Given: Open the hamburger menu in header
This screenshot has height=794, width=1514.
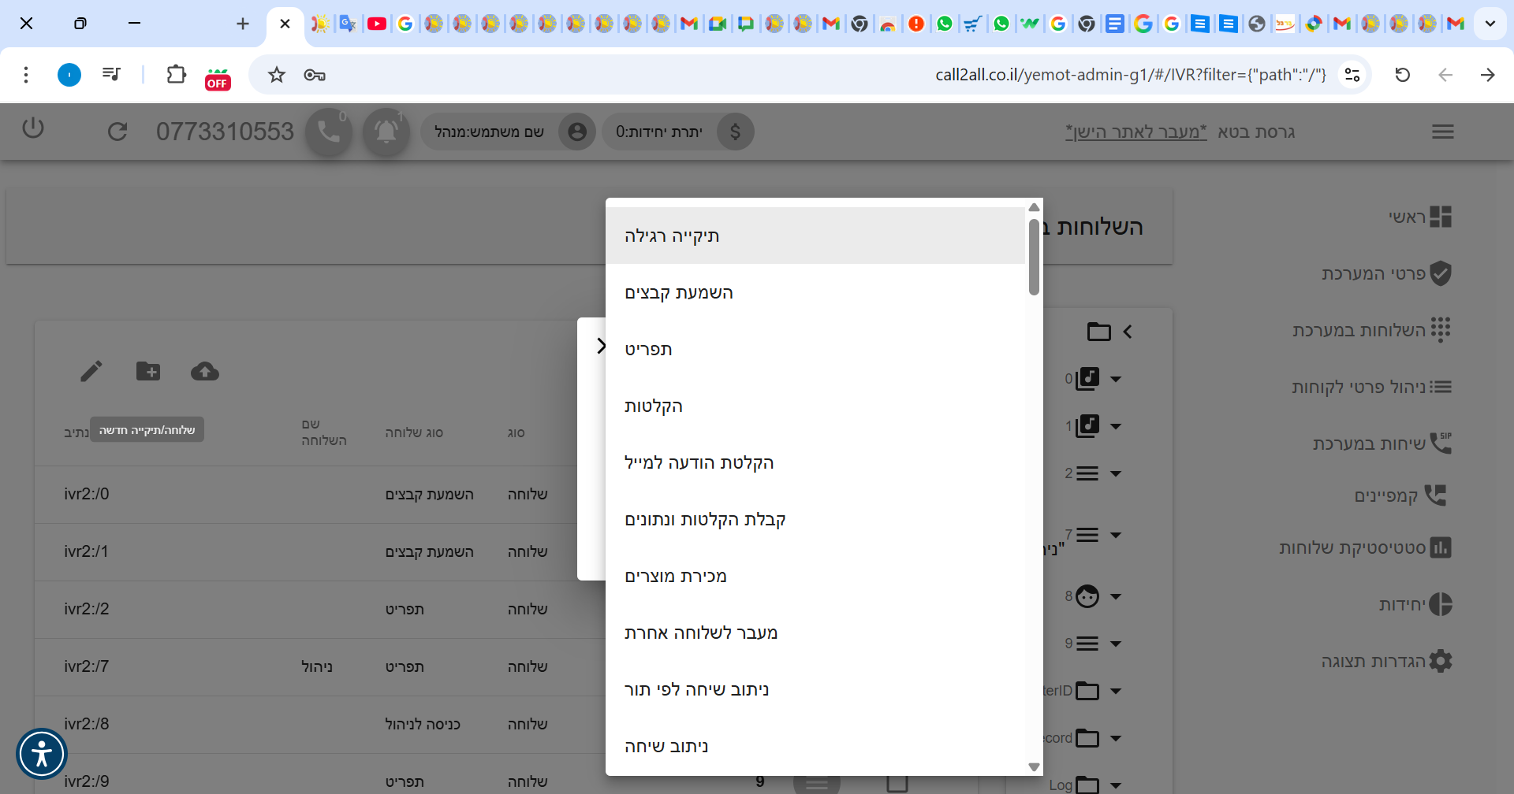Looking at the screenshot, I should (1442, 132).
